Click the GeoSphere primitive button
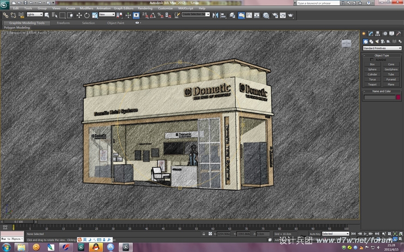 391,70
